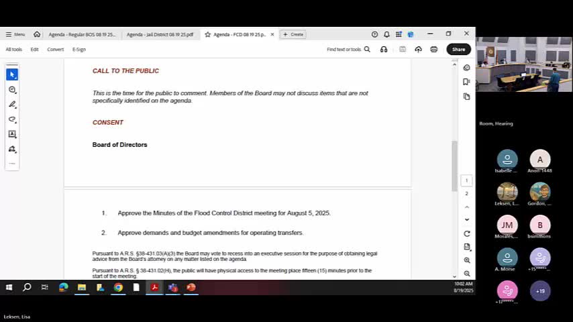Go to the previous page arrow
The width and height of the screenshot is (573, 322).
[x=467, y=207]
